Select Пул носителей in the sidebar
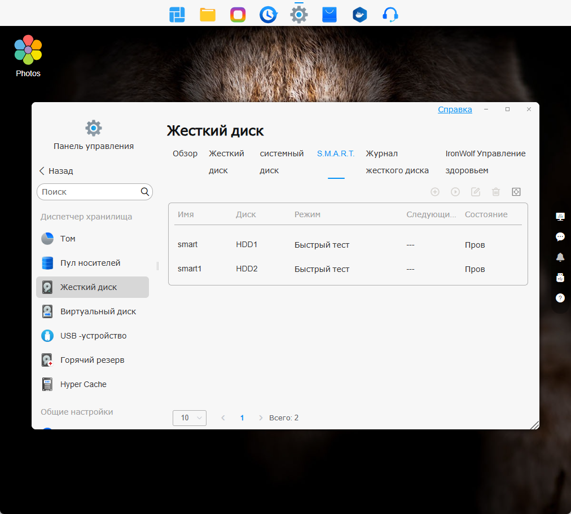This screenshot has width=571, height=514. [x=93, y=263]
